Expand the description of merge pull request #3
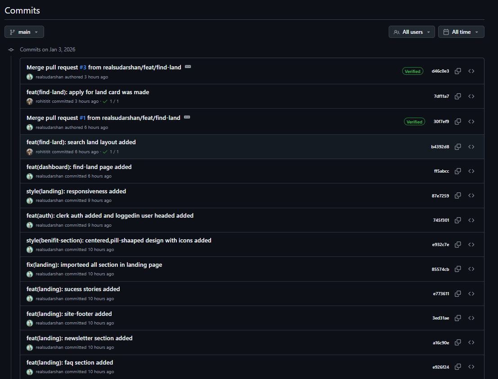 188,66
